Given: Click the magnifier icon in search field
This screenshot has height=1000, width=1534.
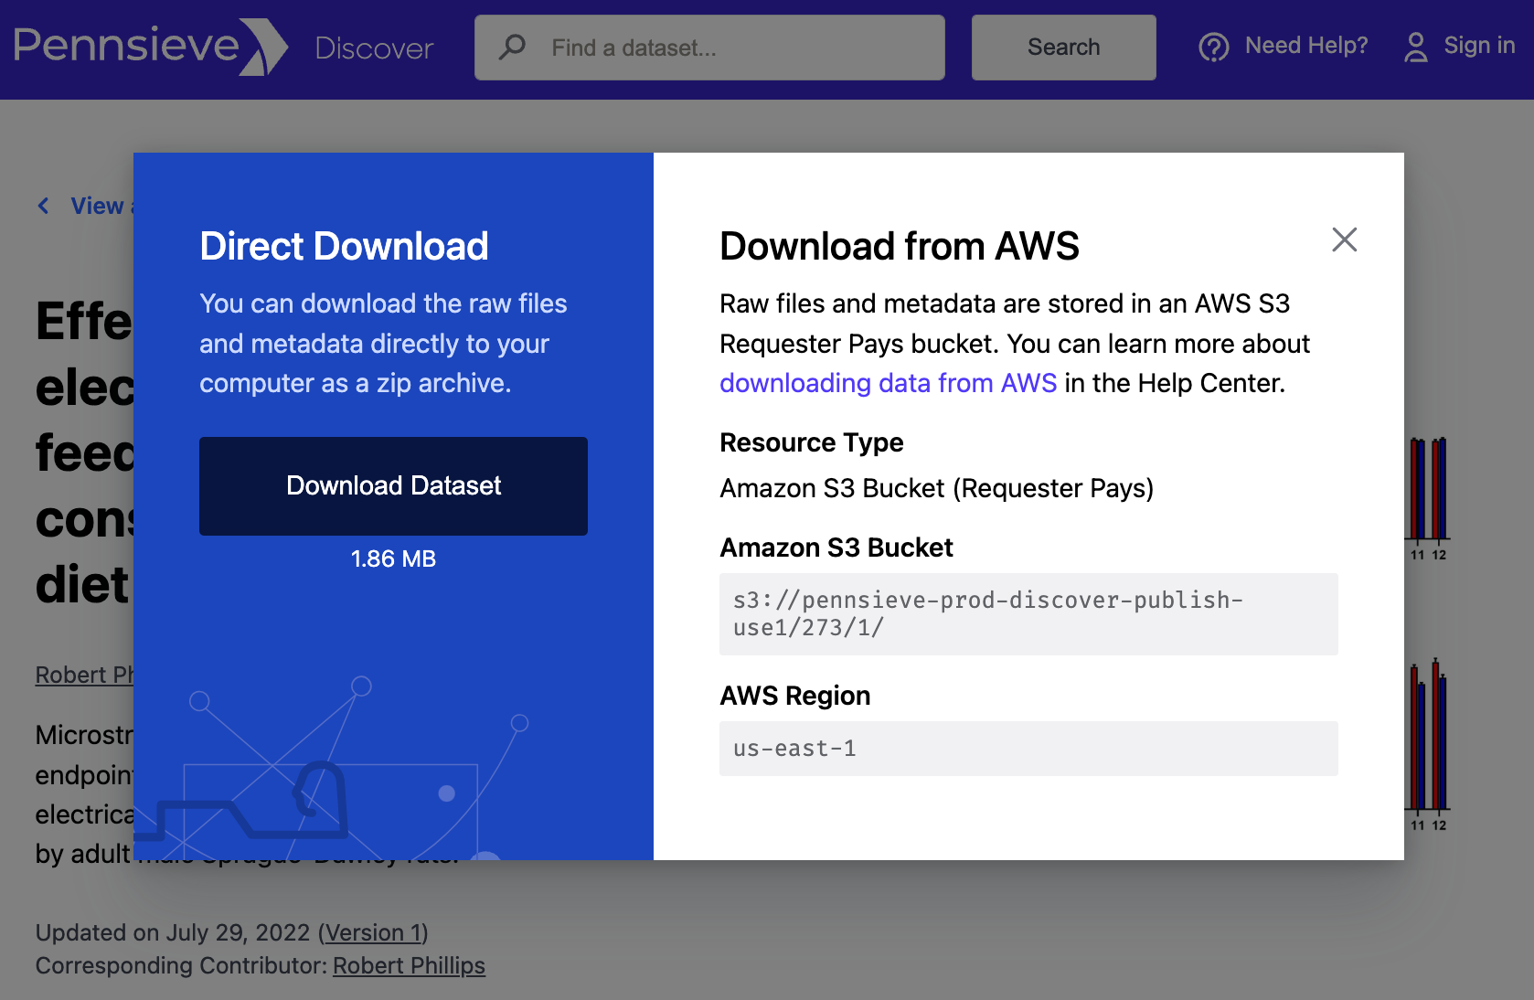Looking at the screenshot, I should click(x=512, y=47).
